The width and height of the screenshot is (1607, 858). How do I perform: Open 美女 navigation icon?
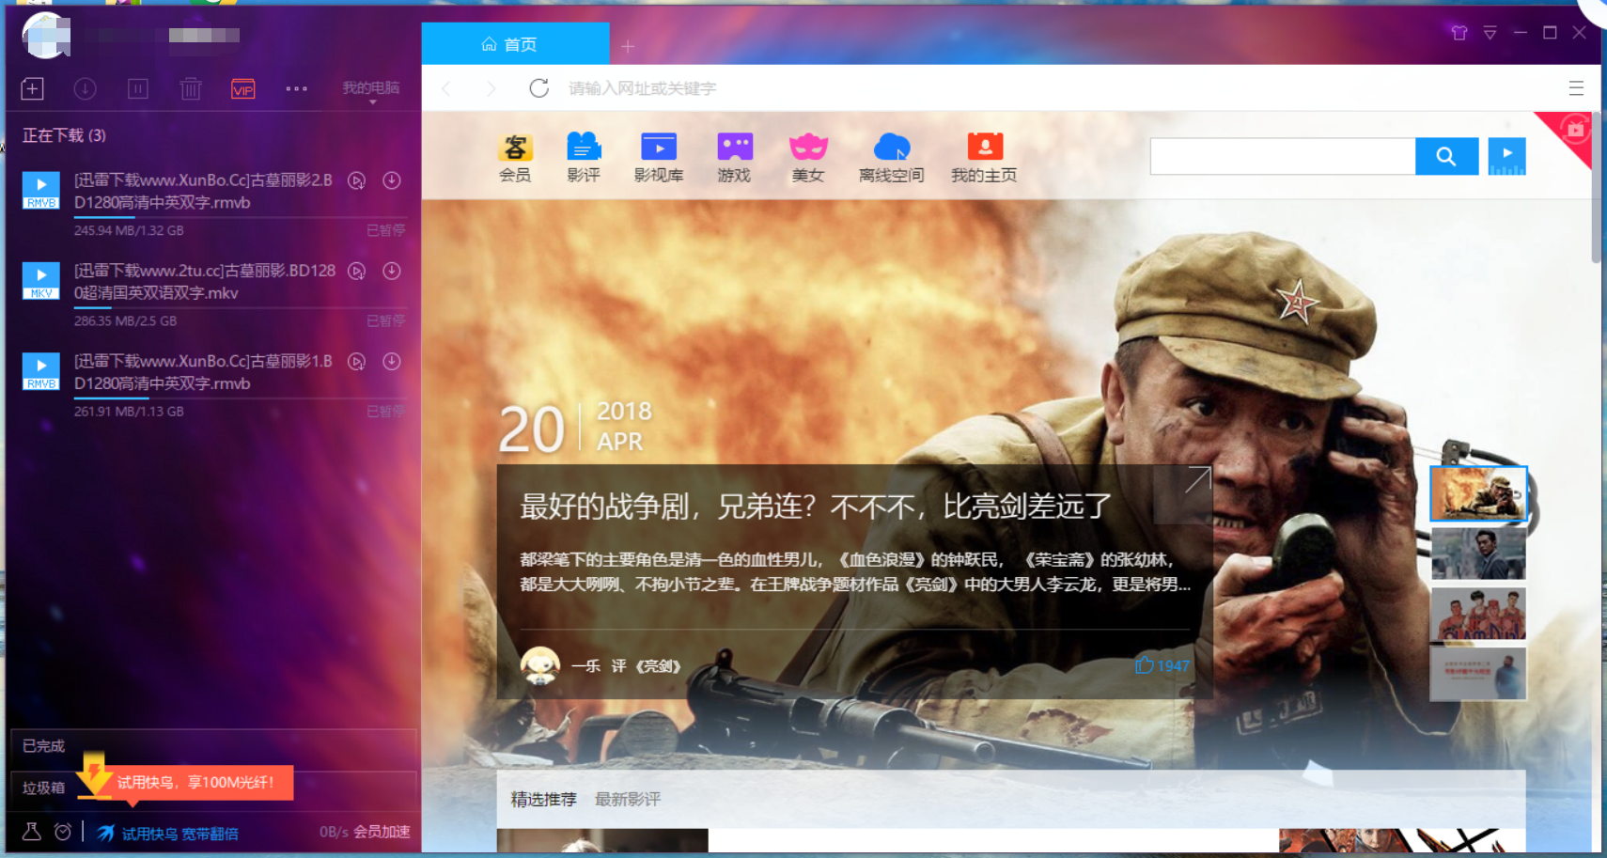(808, 157)
